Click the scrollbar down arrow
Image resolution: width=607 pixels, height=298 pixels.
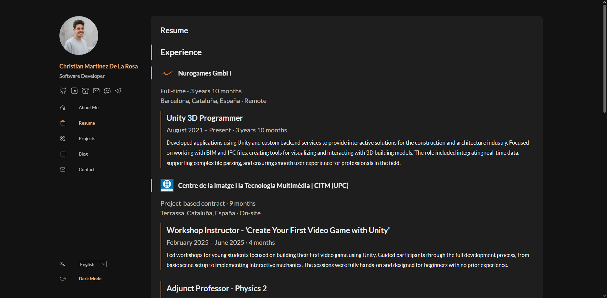coord(604,295)
